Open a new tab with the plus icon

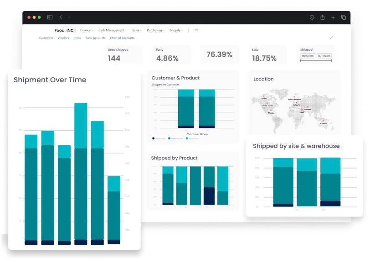click(x=334, y=16)
